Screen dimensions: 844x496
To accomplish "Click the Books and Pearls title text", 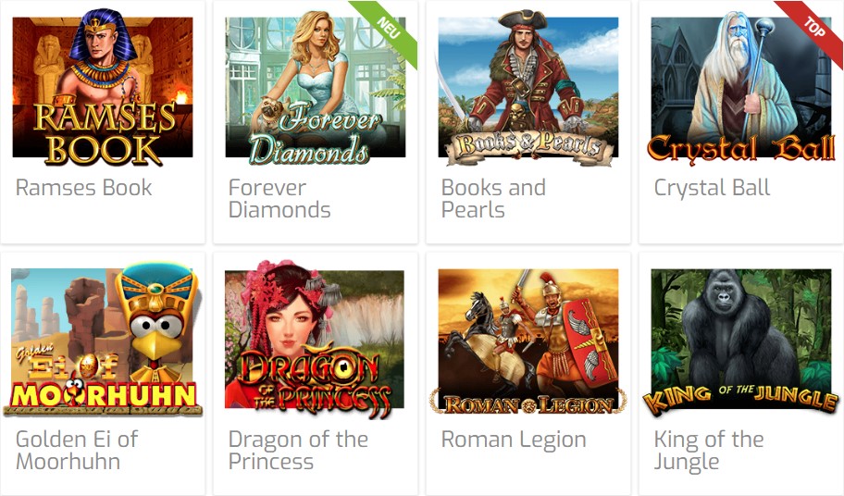I will 493,199.
